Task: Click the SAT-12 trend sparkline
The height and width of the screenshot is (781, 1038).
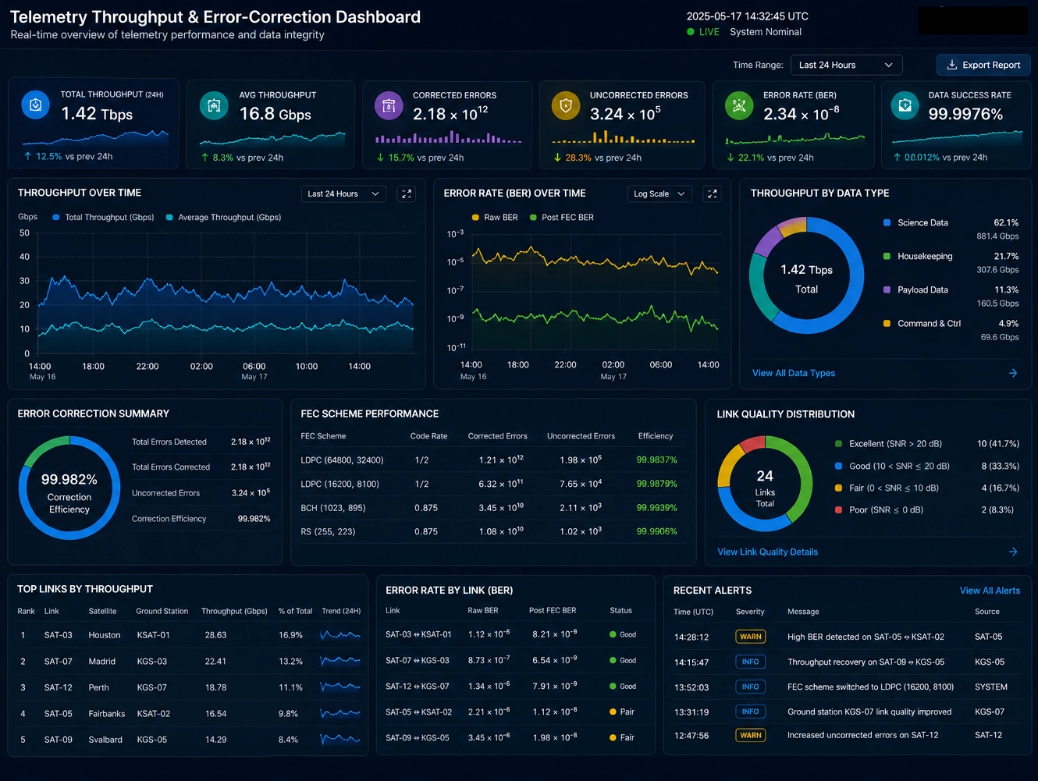Action: (x=340, y=687)
